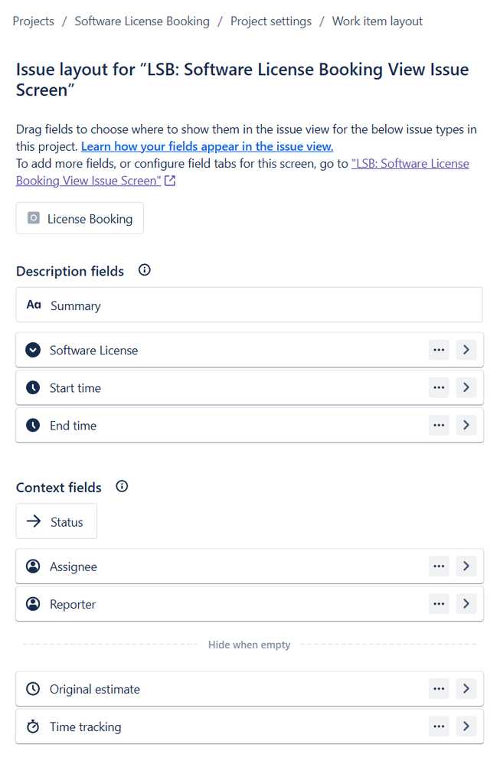Open more options for End time field

pos(439,425)
